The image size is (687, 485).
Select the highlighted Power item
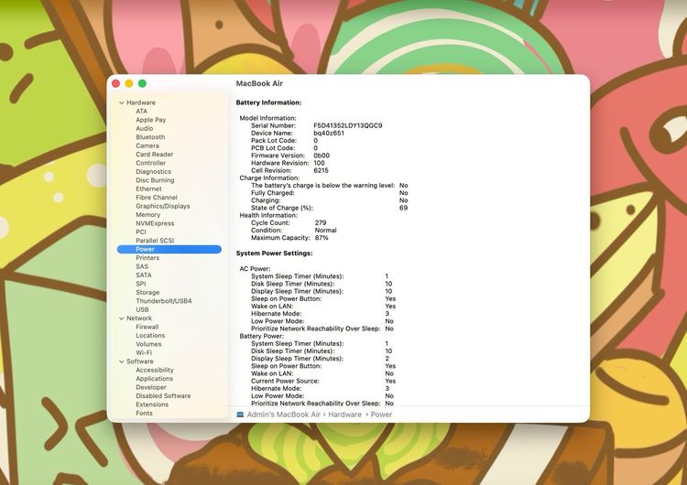pos(145,249)
